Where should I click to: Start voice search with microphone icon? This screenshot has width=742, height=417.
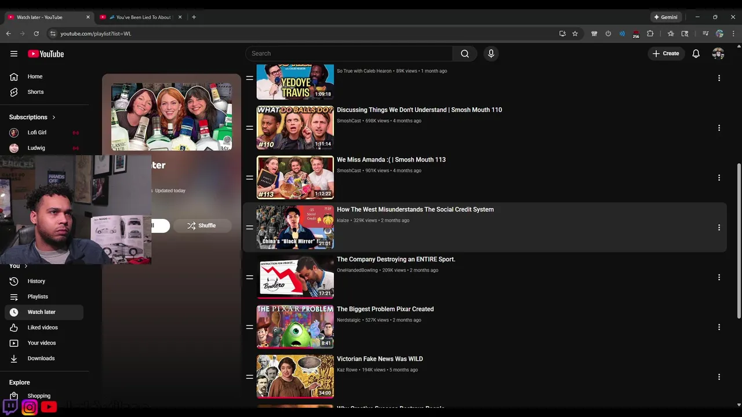(x=491, y=54)
